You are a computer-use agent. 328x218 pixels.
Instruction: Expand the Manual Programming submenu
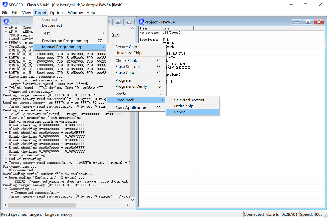click(70, 47)
